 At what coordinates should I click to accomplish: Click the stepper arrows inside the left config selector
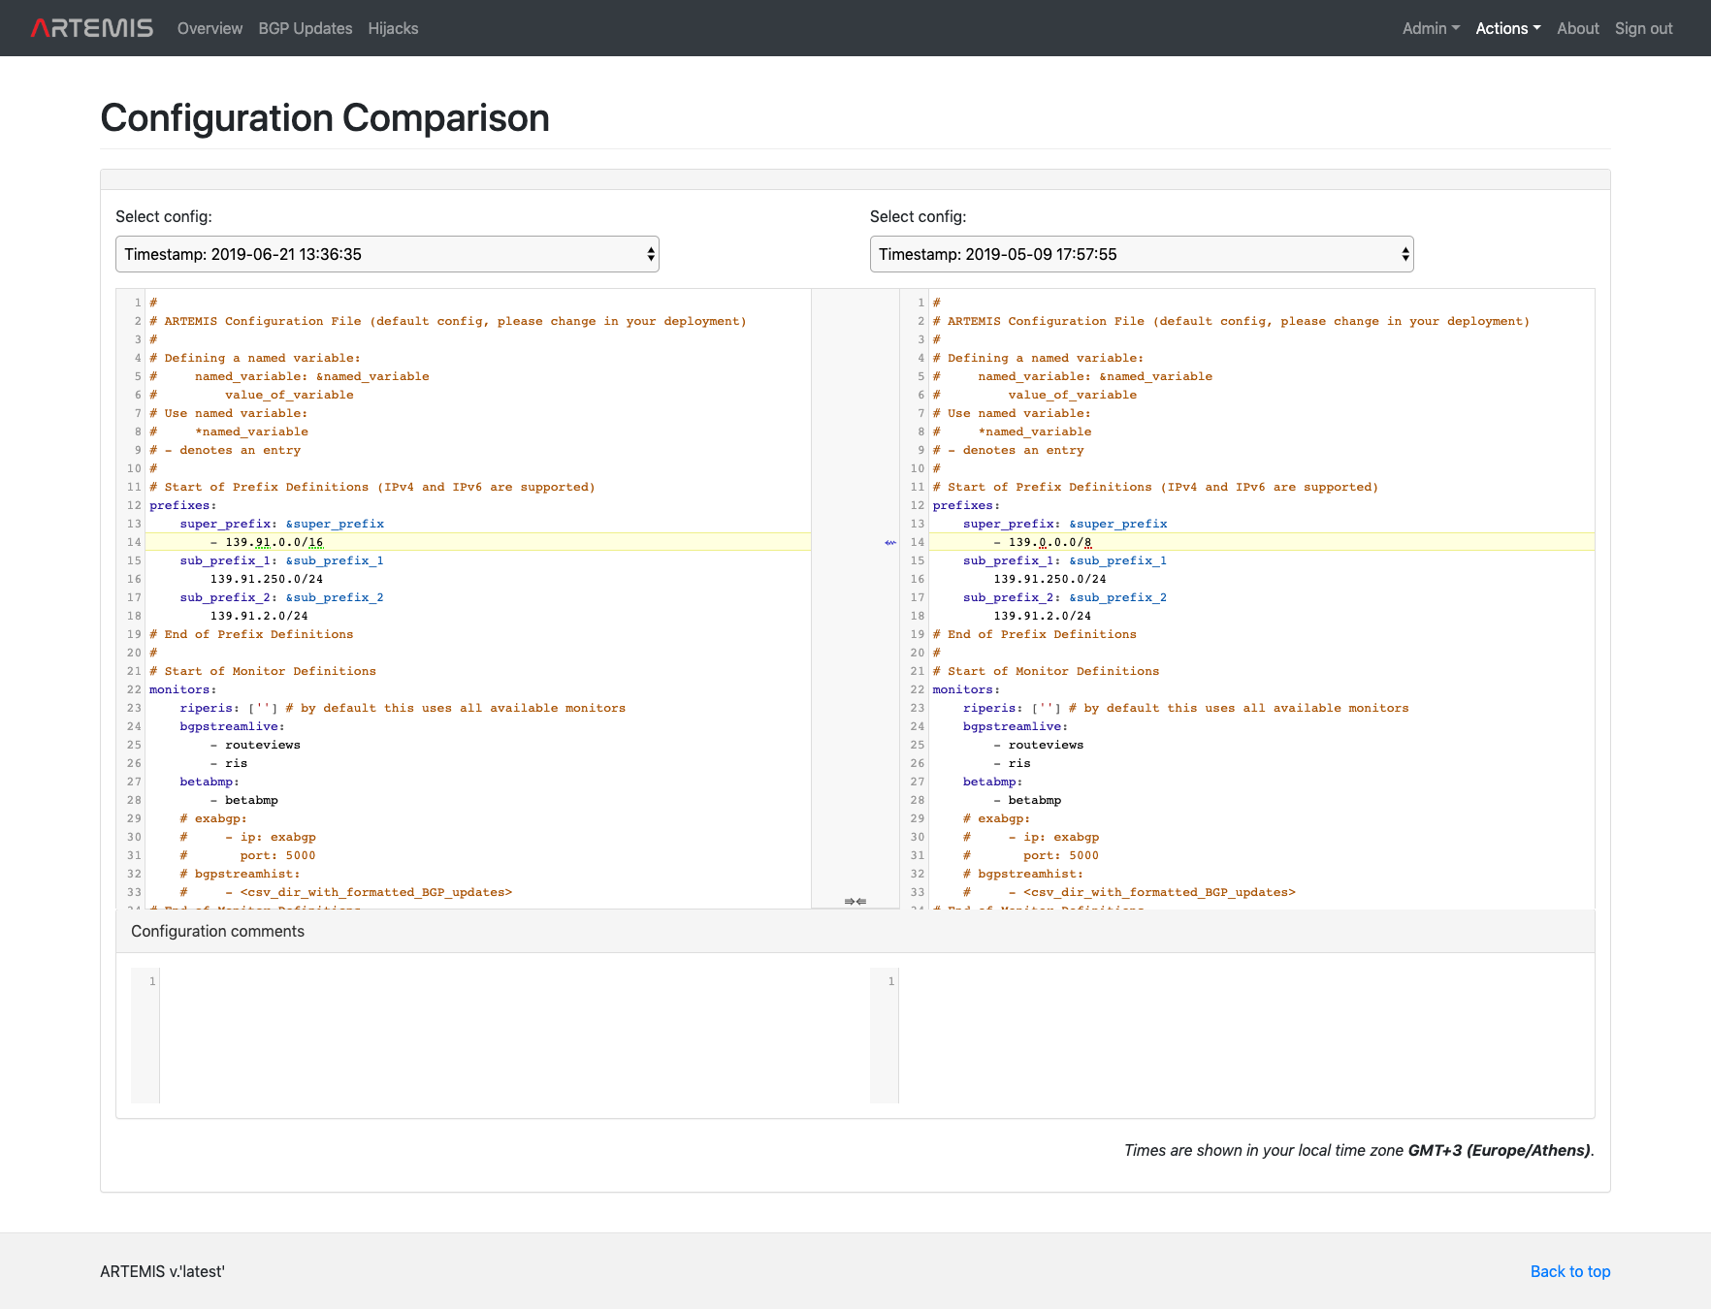[x=650, y=254]
